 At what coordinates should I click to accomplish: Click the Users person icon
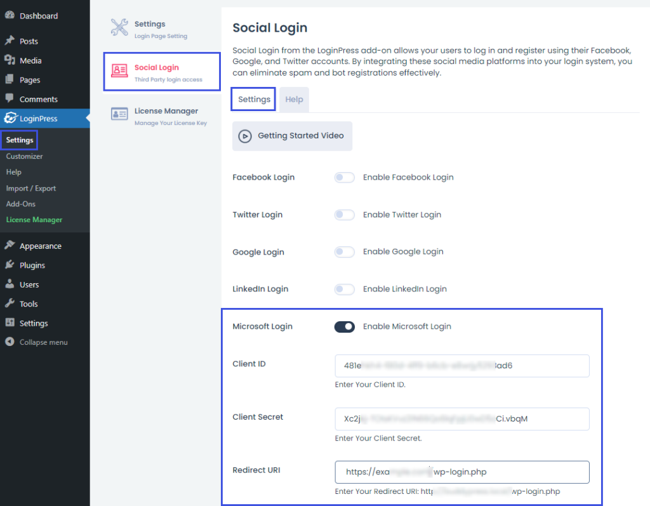point(10,284)
